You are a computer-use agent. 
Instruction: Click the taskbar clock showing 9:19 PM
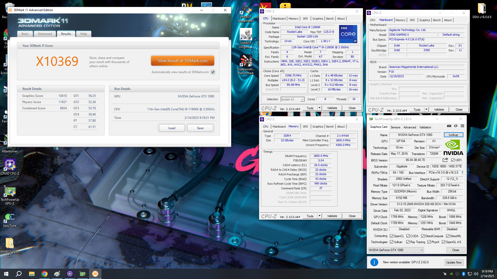pos(487,274)
